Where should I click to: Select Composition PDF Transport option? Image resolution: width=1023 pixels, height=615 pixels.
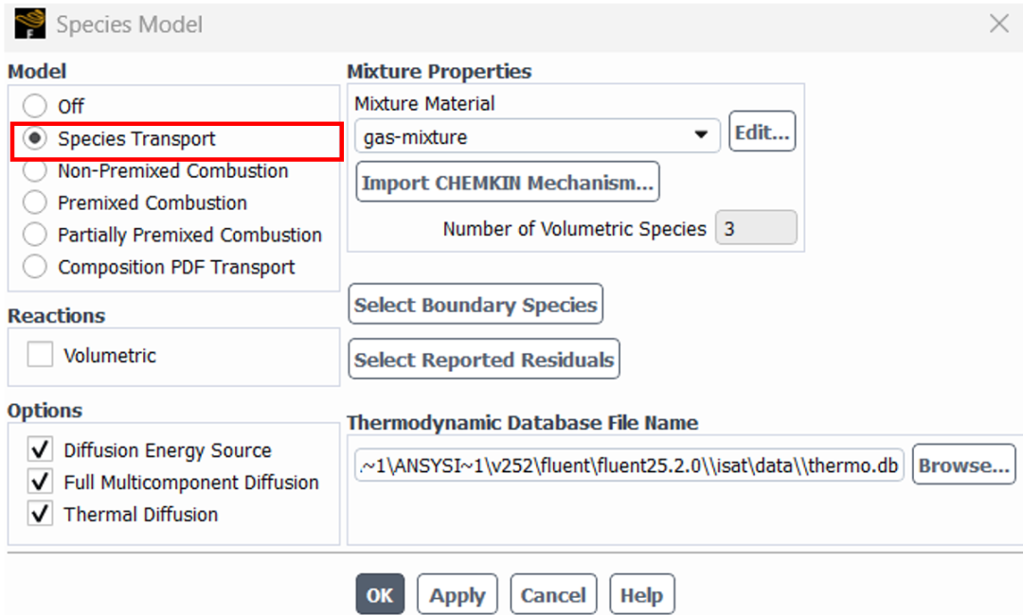tap(35, 267)
